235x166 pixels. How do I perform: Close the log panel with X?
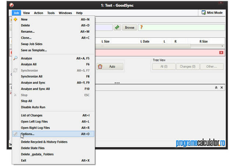(x=222, y=87)
